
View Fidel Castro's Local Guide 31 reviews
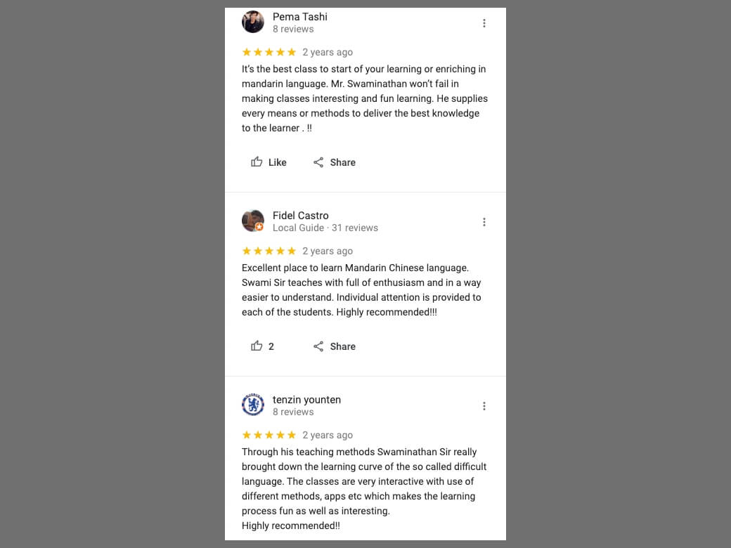pos(325,228)
